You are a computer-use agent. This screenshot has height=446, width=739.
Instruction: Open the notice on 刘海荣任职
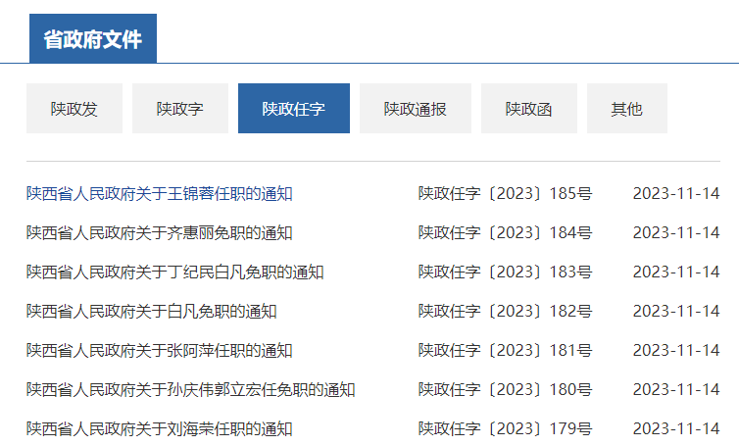click(160, 428)
